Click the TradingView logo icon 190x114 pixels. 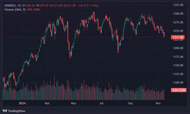tap(5, 111)
